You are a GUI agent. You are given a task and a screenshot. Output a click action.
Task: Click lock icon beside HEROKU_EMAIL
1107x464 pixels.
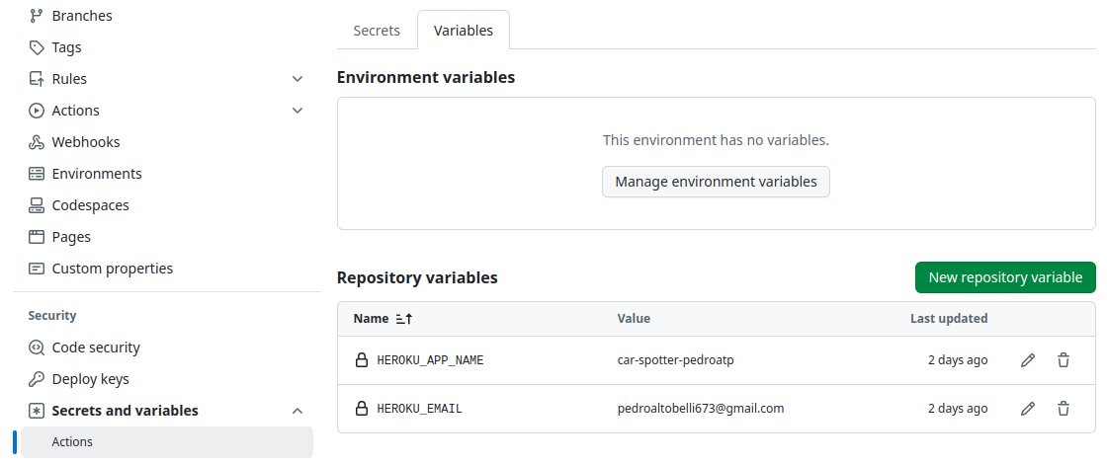[362, 409]
